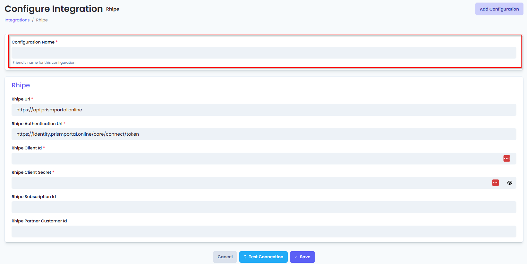
Task: Open the Integrations breadcrumb link
Action: coord(17,20)
